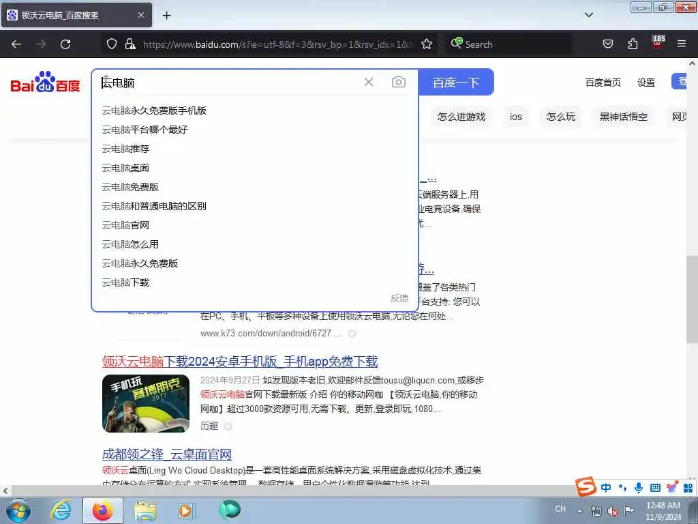Click the 怎么进游戏 filter chip
The width and height of the screenshot is (698, 524).
(x=461, y=117)
